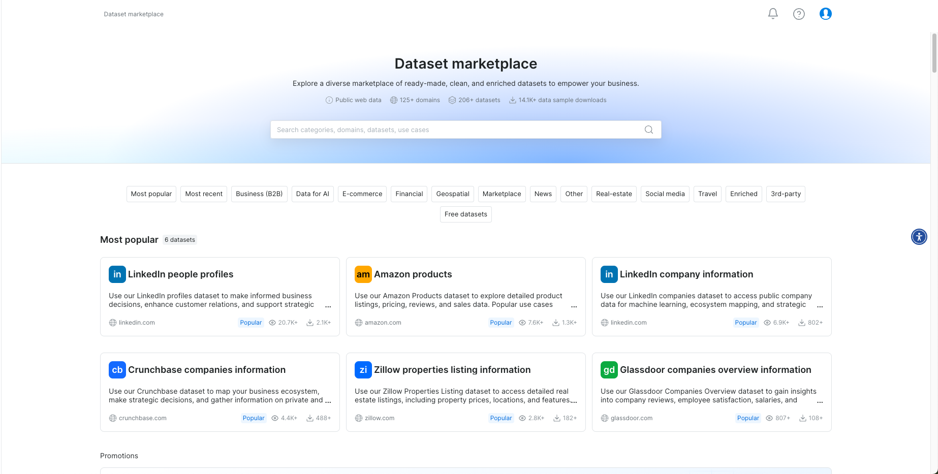Click the globe icon beside crunchbase.com
The image size is (938, 474).
(x=113, y=418)
